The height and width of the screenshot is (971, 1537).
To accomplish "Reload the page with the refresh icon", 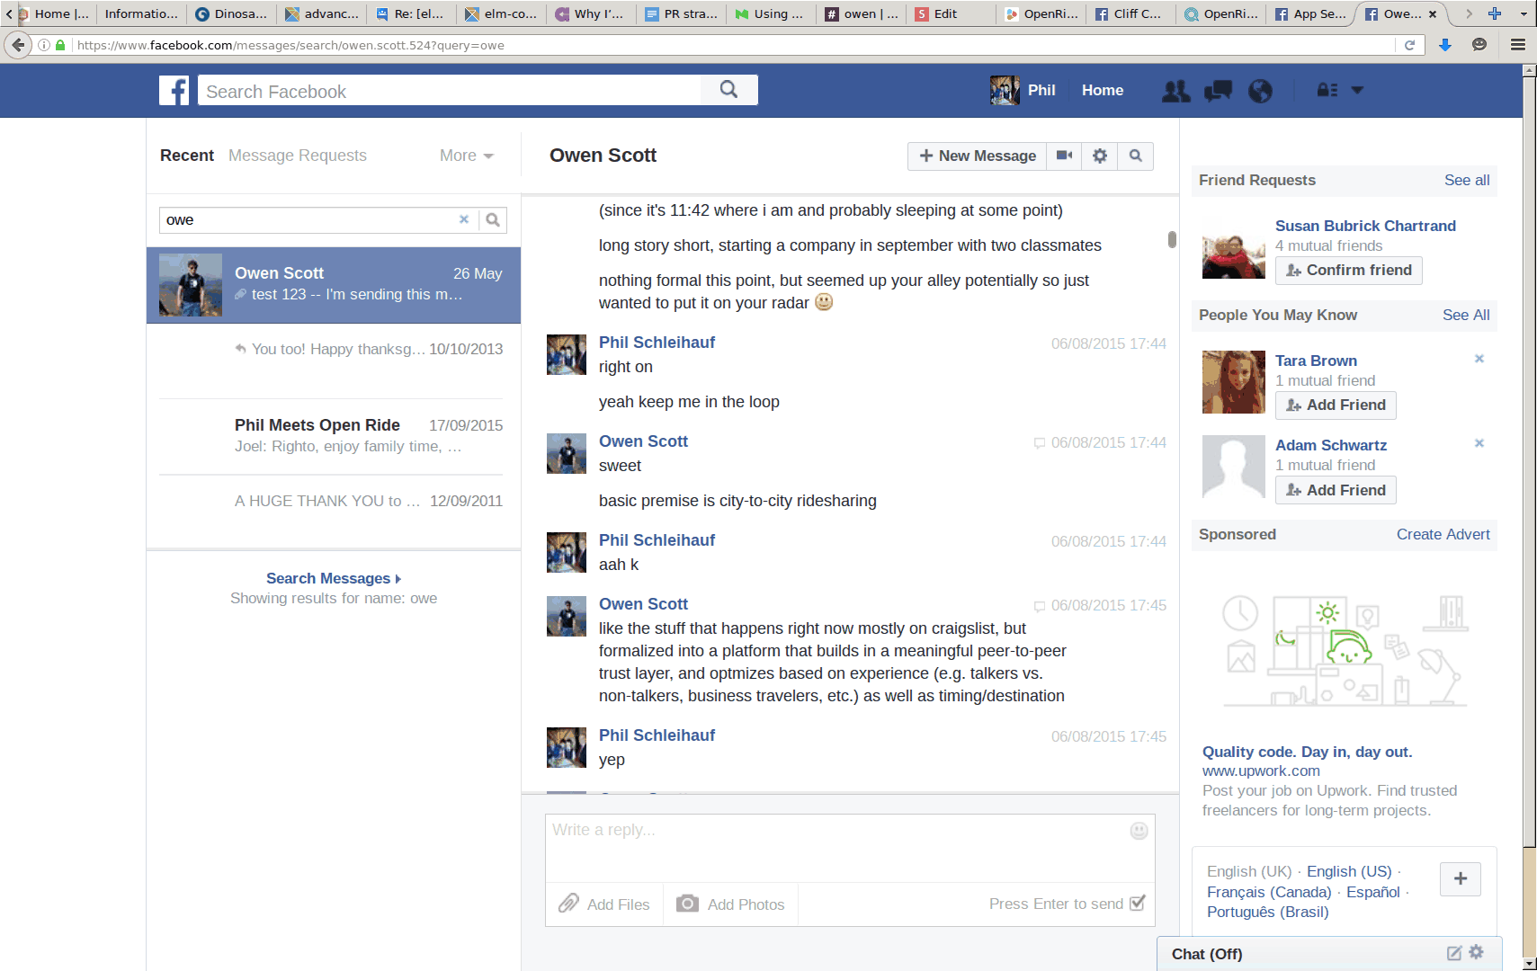I will tap(1409, 45).
